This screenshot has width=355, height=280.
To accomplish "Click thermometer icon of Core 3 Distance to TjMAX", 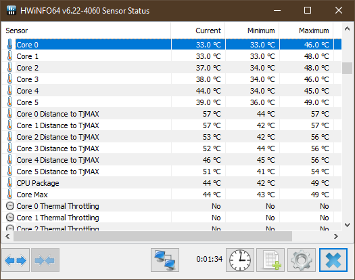I will coord(9,148).
